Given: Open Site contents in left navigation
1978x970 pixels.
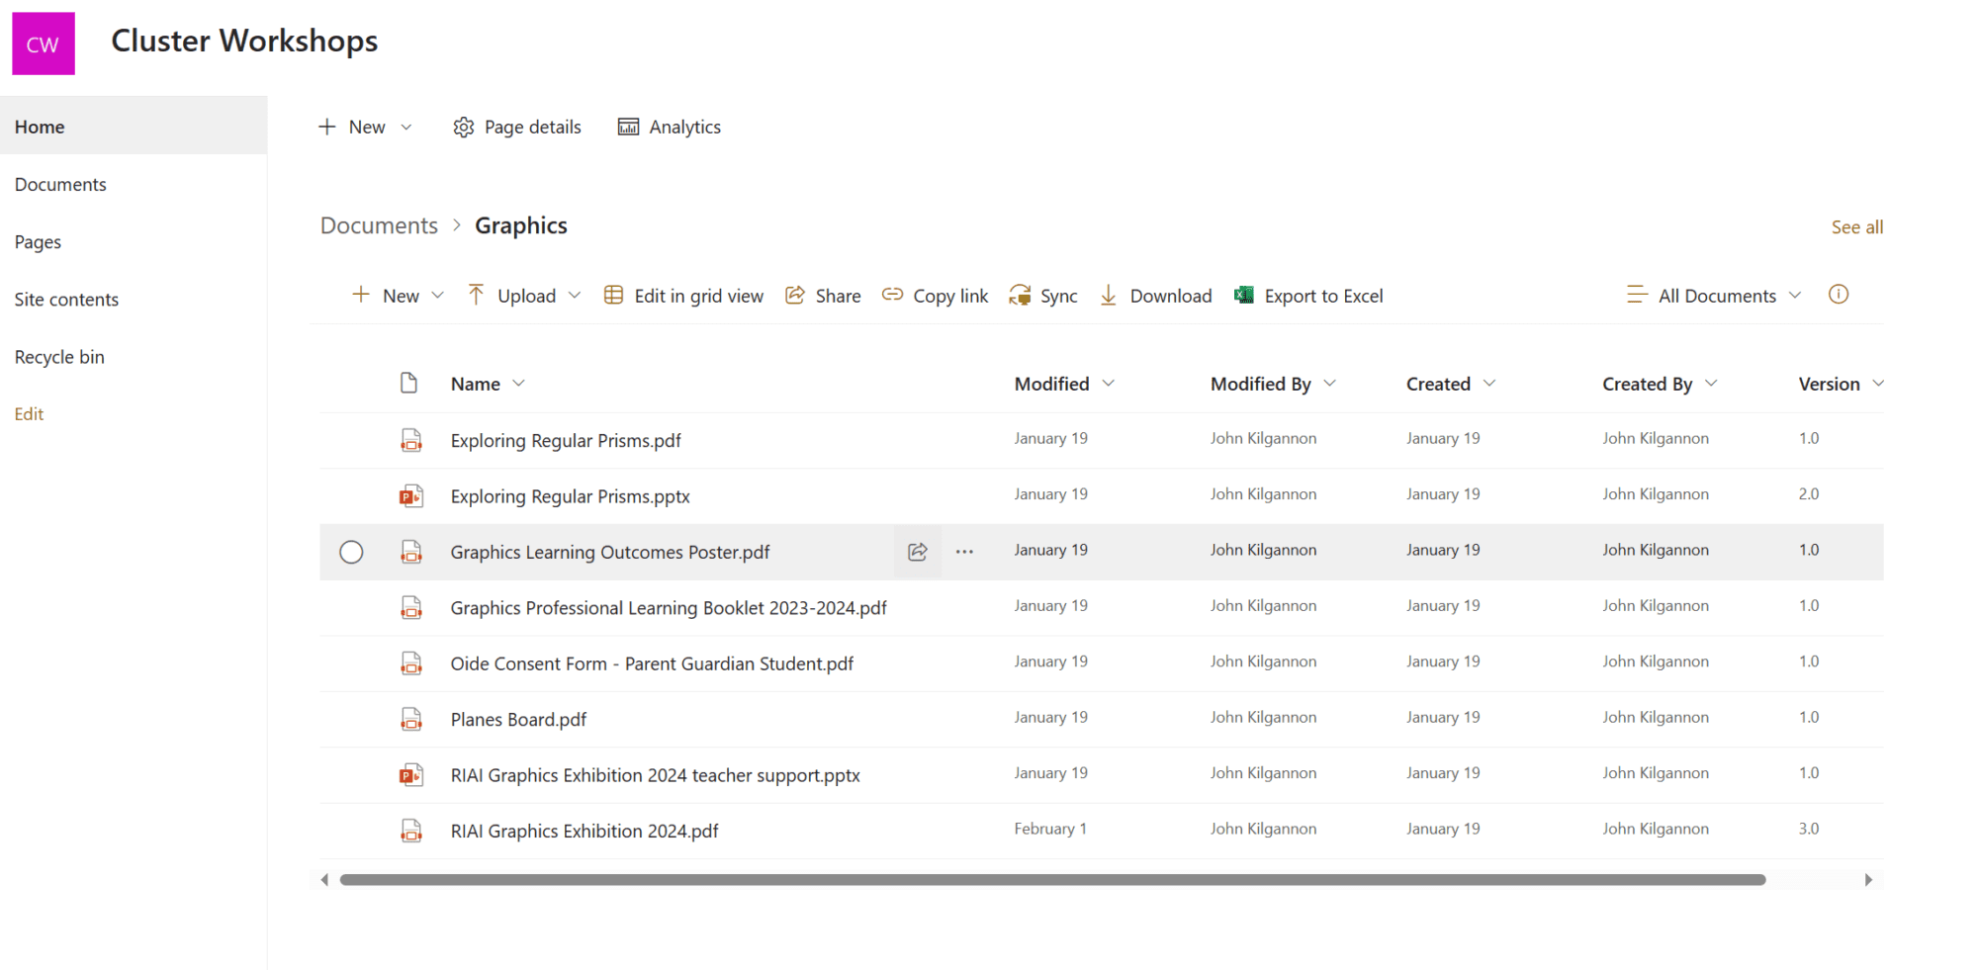Looking at the screenshot, I should point(66,300).
